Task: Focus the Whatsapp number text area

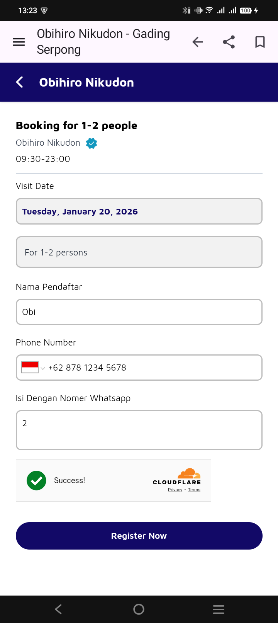Action: point(139,430)
